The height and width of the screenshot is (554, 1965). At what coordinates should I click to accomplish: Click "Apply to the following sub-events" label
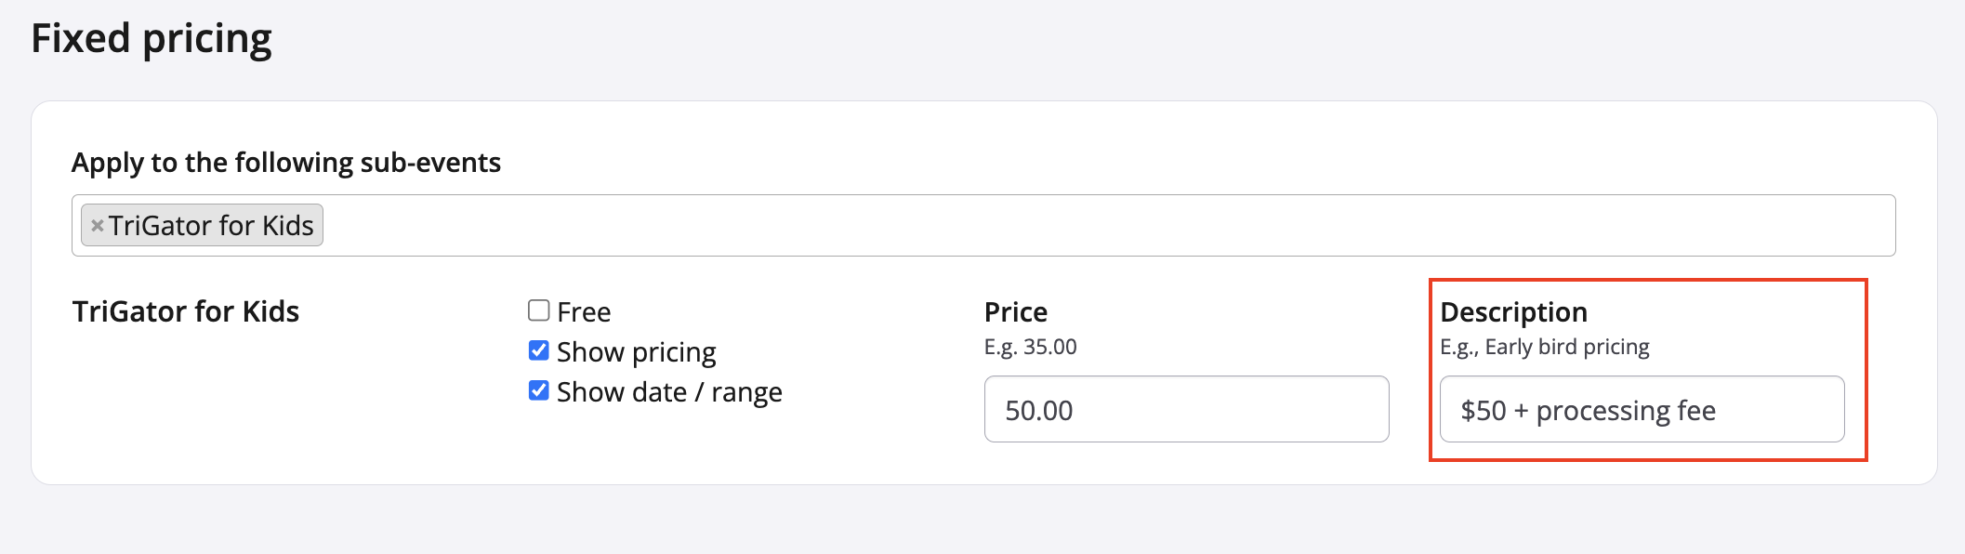click(x=286, y=163)
